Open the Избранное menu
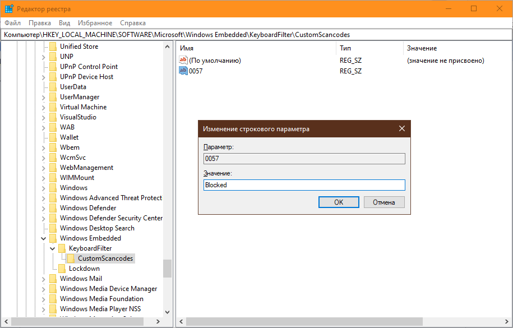 click(x=95, y=23)
